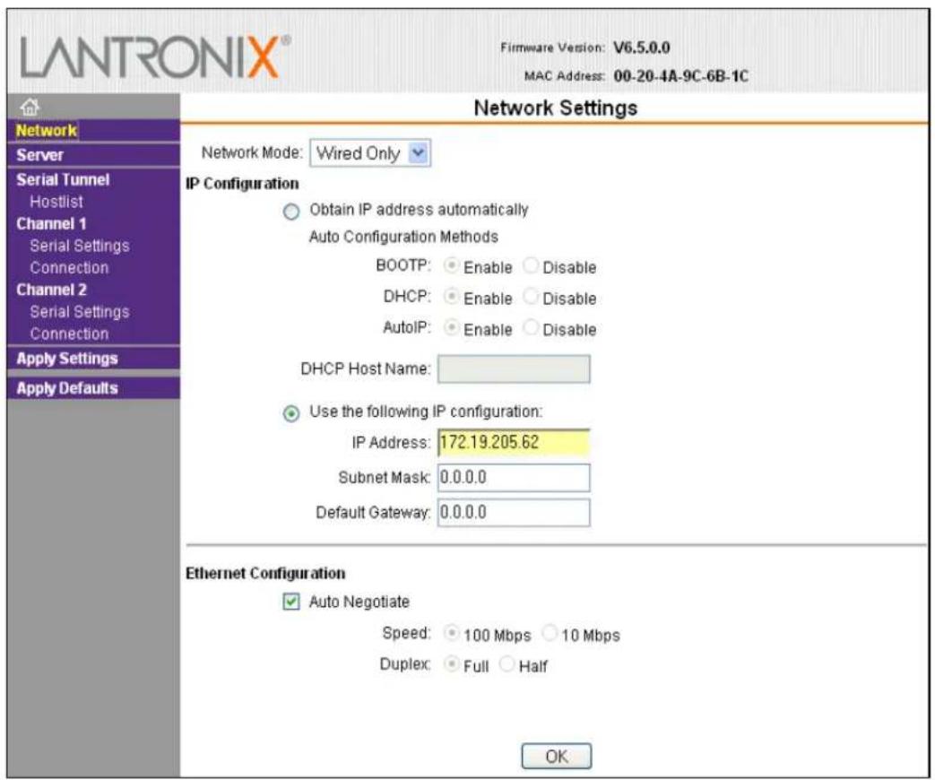Screen dimensions: 935x780
Task: Click the Auto Configuration Methods label
Action: click(x=403, y=237)
